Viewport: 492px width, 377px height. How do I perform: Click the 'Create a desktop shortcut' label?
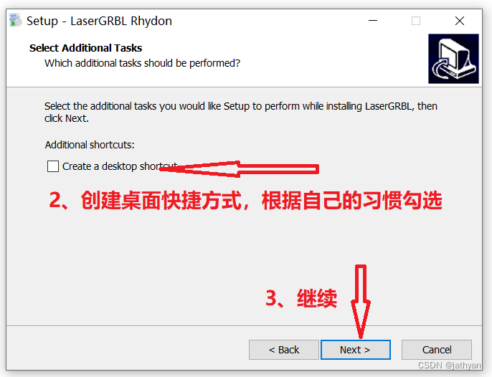[x=120, y=166]
